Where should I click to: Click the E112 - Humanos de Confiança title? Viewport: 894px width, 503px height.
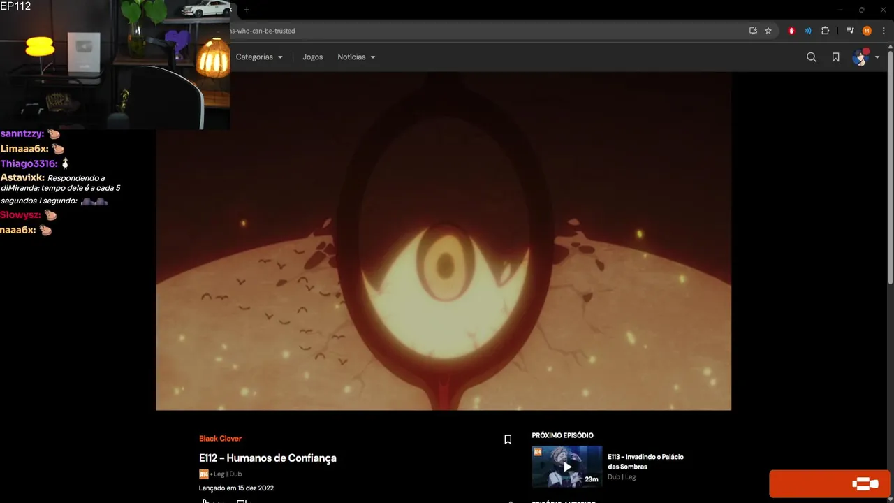(x=268, y=458)
